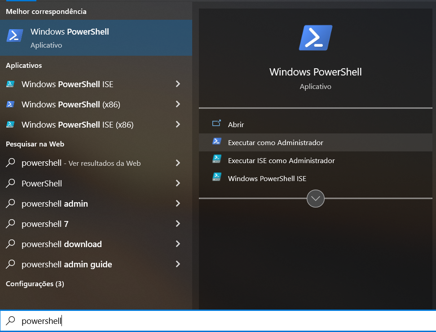Click the 'Aplicativos' section header
The width and height of the screenshot is (436, 332).
24,66
